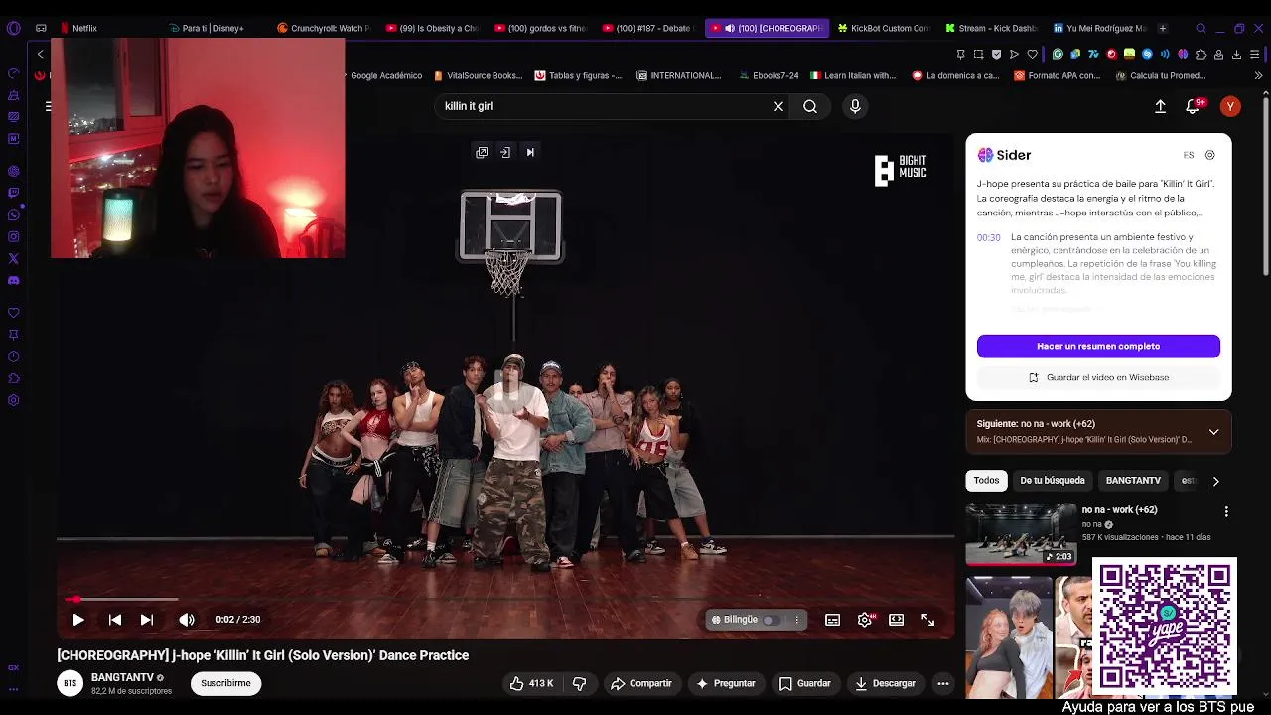The height and width of the screenshot is (715, 1271).
Task: Open the no na - work thumbnail
Action: click(1021, 534)
